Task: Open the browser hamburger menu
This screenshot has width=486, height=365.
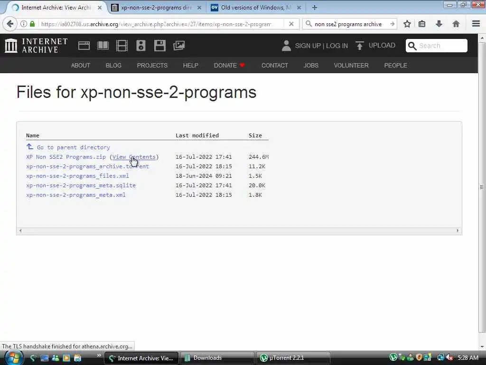Action: click(x=476, y=24)
